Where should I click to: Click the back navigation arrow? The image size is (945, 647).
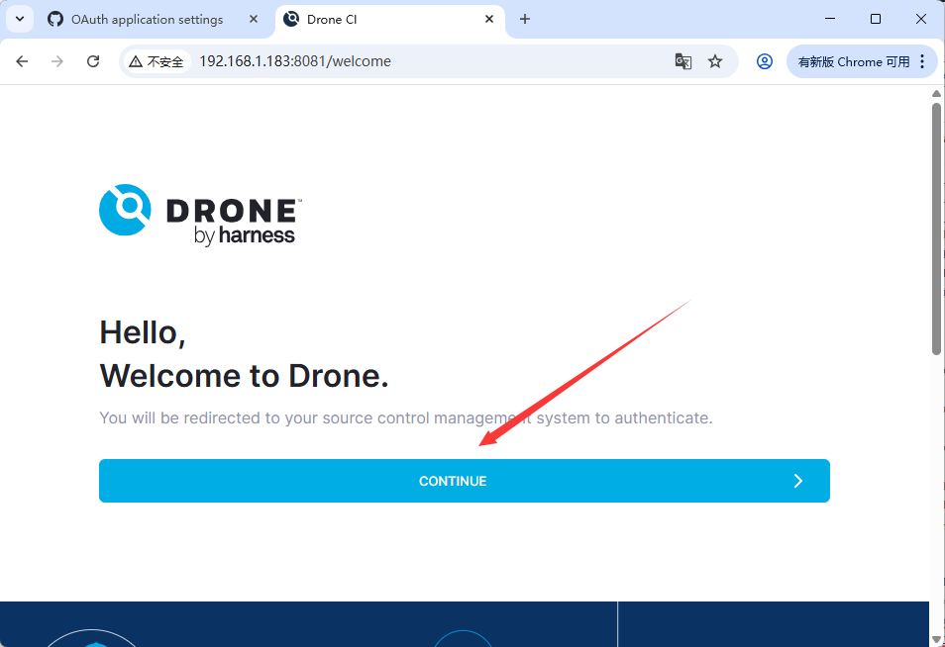tap(22, 60)
